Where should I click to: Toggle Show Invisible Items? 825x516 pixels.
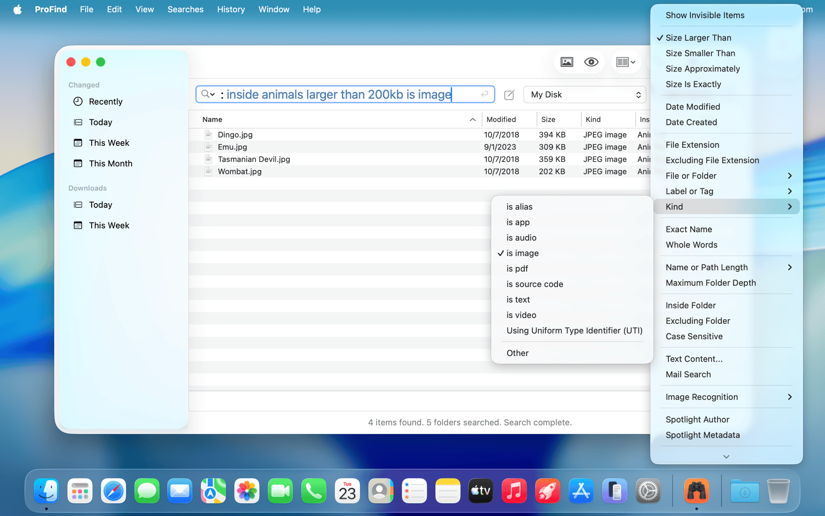726,15
